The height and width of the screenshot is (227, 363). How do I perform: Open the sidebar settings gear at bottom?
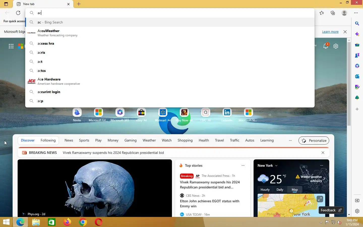(x=357, y=211)
